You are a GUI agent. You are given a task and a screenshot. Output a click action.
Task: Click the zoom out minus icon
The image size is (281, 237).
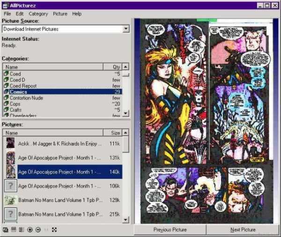pyautogui.click(x=38, y=230)
